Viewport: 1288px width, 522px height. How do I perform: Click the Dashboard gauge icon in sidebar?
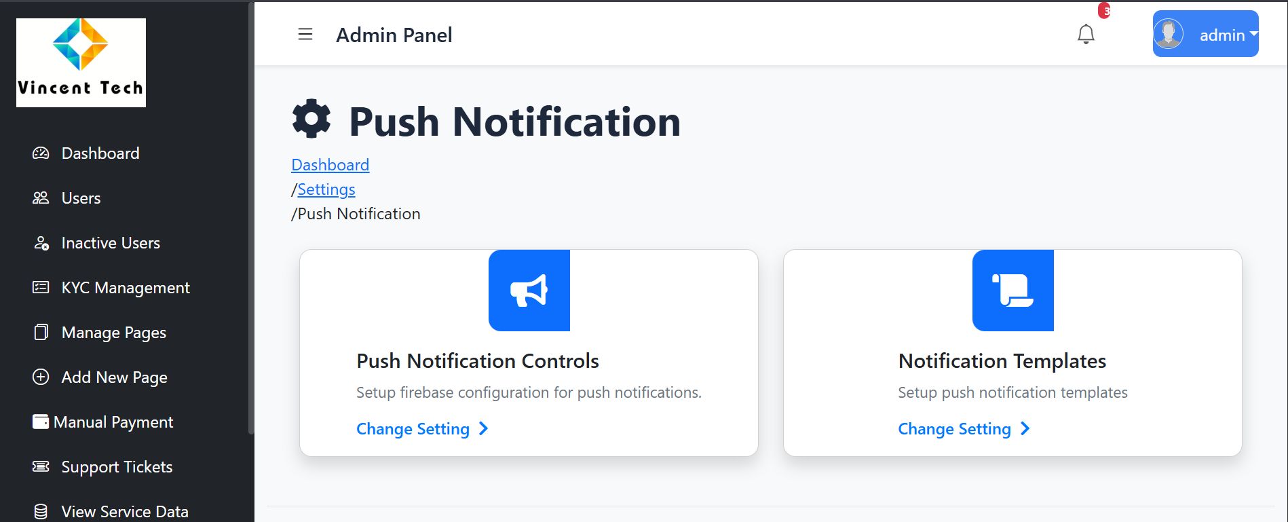[41, 153]
